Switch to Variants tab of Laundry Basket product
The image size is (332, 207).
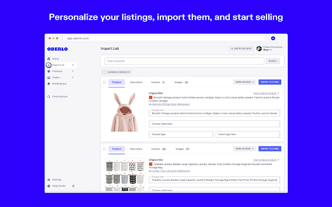point(159,149)
